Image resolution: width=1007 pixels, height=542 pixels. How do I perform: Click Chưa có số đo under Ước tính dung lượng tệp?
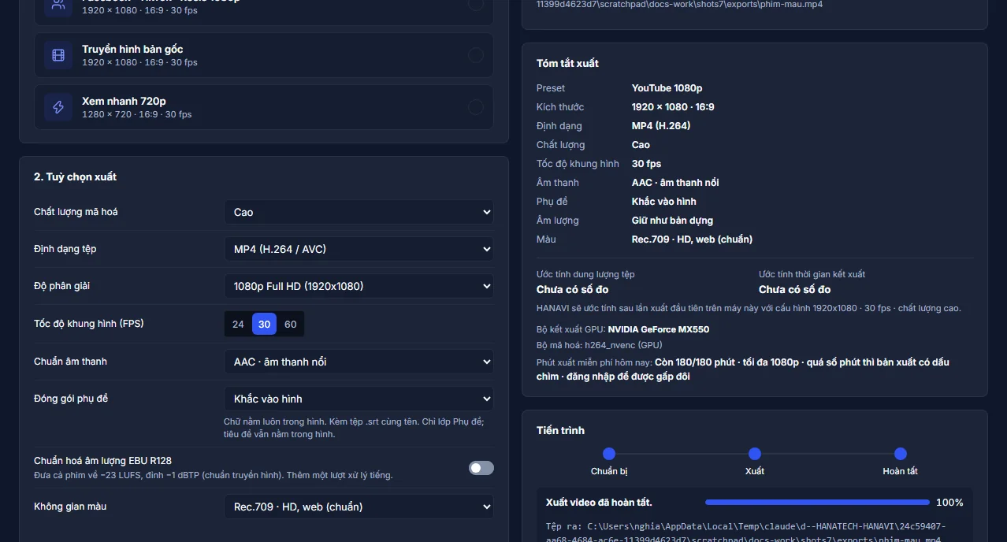[x=572, y=290]
